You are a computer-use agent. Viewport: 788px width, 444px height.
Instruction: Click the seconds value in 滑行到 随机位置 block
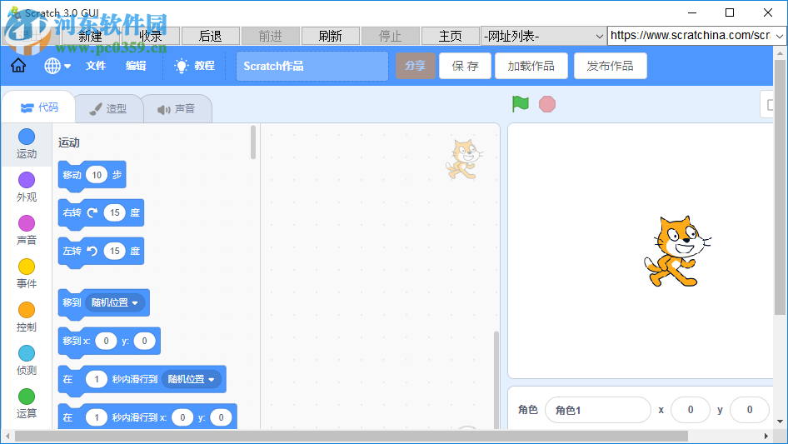97,379
